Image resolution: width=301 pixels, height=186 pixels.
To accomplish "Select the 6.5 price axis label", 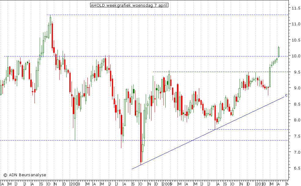I will click(297, 168).
